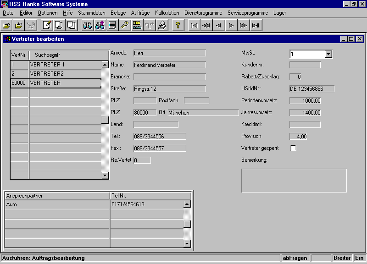Click scroll down arrow of Vertreter list
The height and width of the screenshot is (264, 367).
point(105,175)
